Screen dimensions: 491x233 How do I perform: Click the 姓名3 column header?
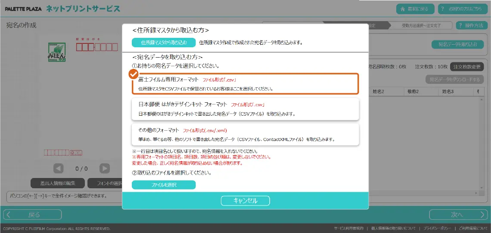point(456,92)
